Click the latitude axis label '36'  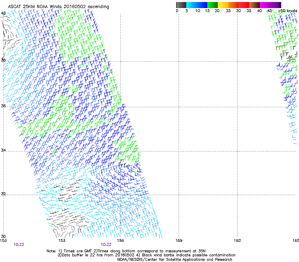[x=3, y=106]
